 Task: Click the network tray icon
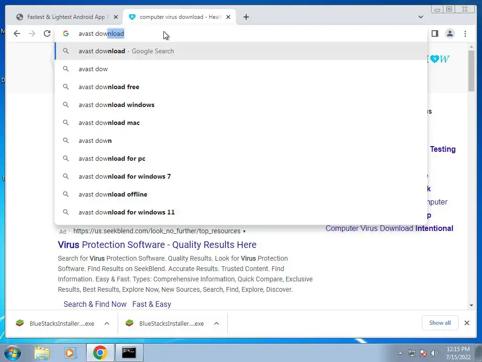click(x=411, y=353)
